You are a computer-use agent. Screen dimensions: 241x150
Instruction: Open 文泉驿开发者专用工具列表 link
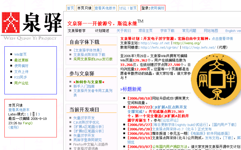93,93
